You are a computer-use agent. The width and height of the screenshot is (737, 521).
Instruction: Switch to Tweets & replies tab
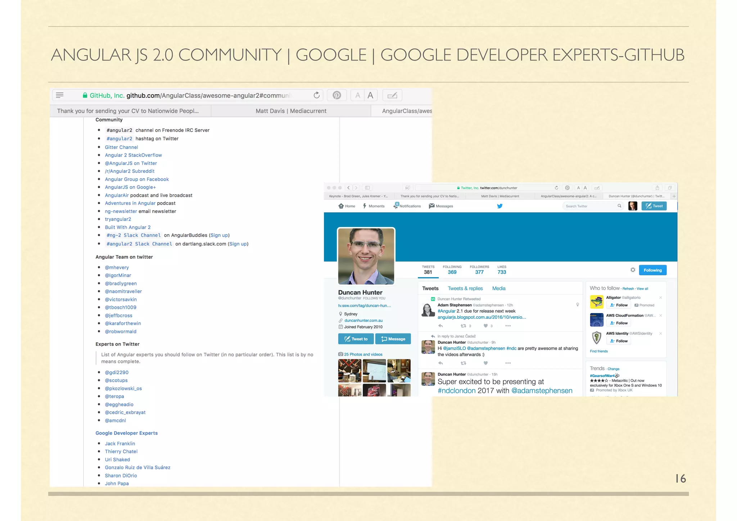[x=465, y=289]
